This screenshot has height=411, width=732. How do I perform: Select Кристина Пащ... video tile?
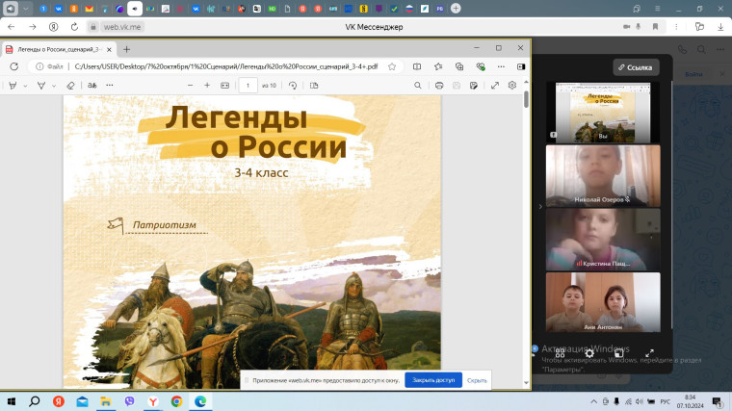pos(603,240)
